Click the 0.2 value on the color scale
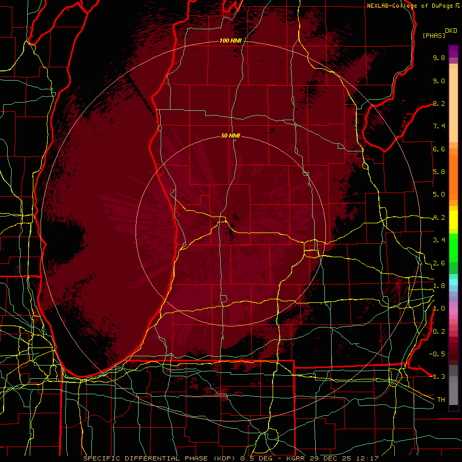This screenshot has height=462, width=462. point(439,332)
